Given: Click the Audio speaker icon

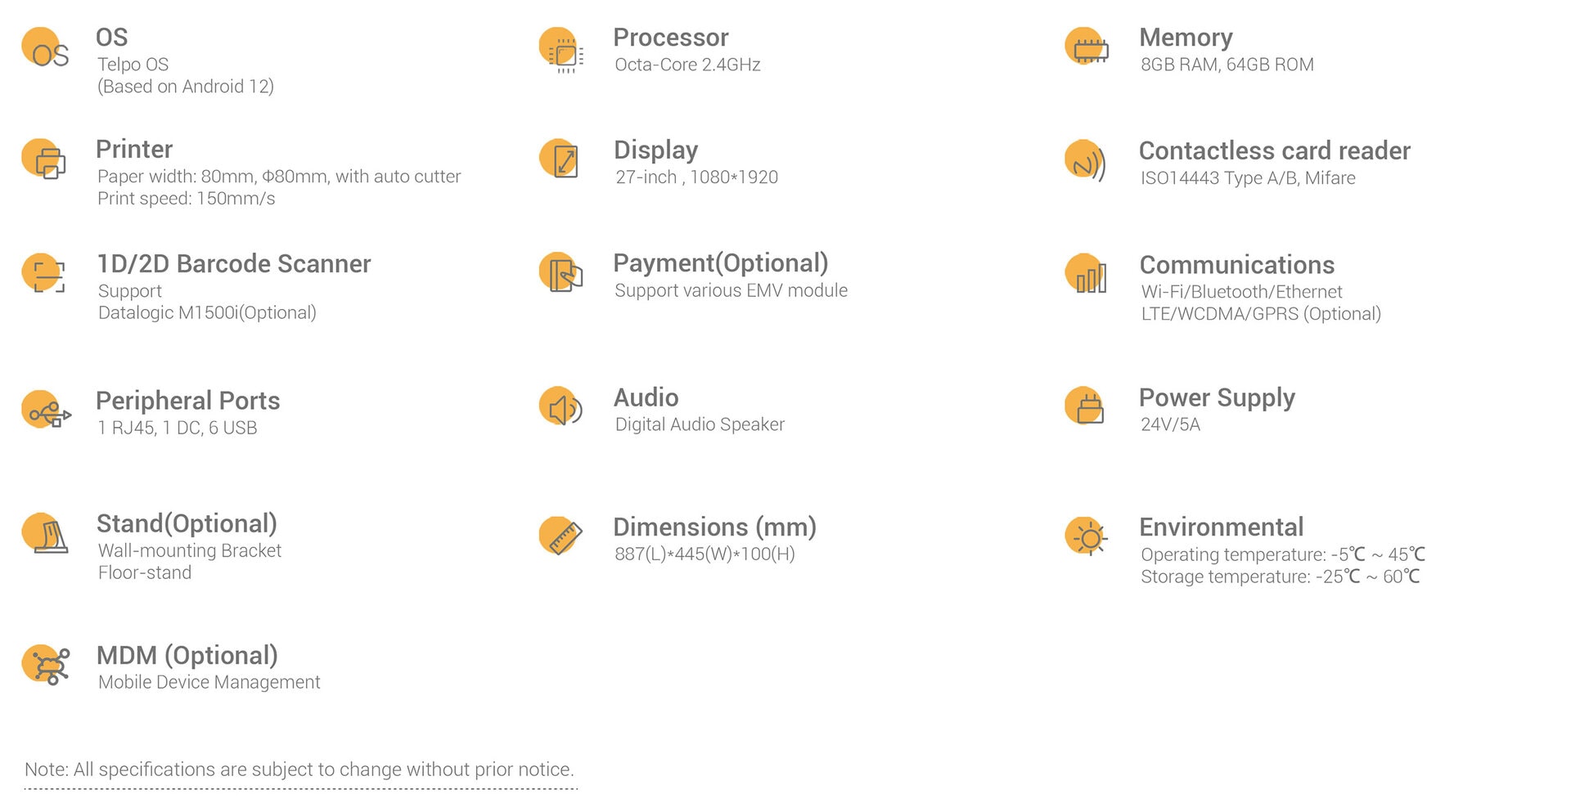Looking at the screenshot, I should (x=560, y=406).
